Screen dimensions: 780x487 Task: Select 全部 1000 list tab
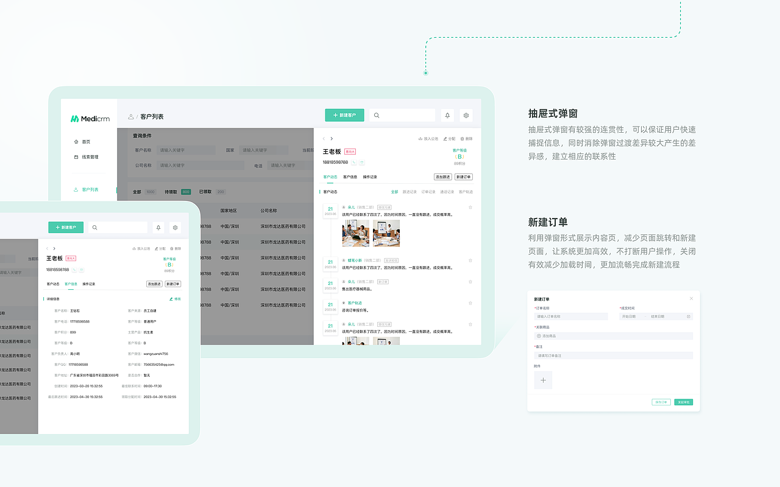click(x=144, y=192)
